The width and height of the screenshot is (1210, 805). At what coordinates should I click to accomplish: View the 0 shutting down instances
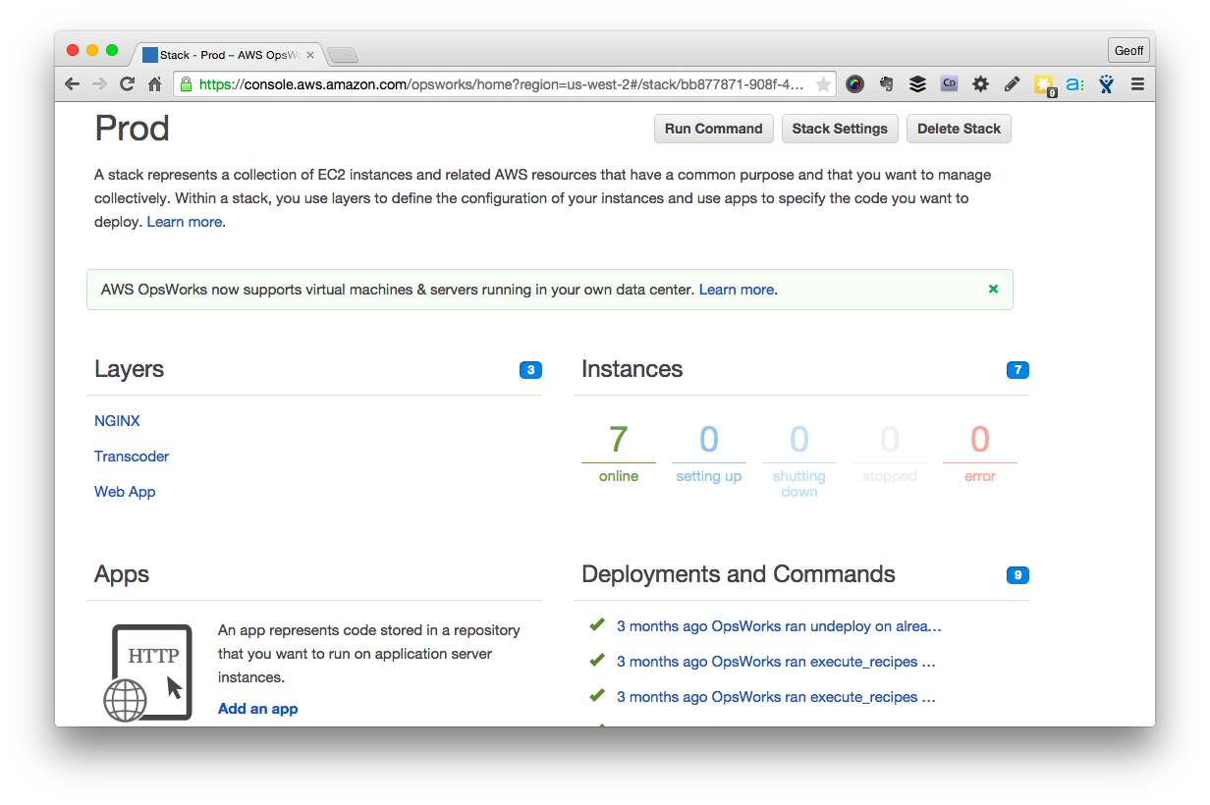click(799, 459)
